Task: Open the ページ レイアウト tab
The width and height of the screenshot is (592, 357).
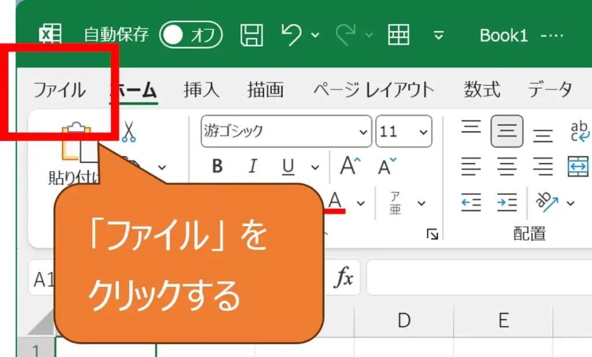Action: (373, 90)
